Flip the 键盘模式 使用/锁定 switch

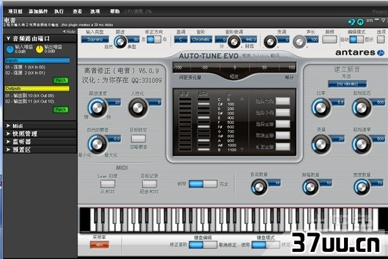(266, 245)
